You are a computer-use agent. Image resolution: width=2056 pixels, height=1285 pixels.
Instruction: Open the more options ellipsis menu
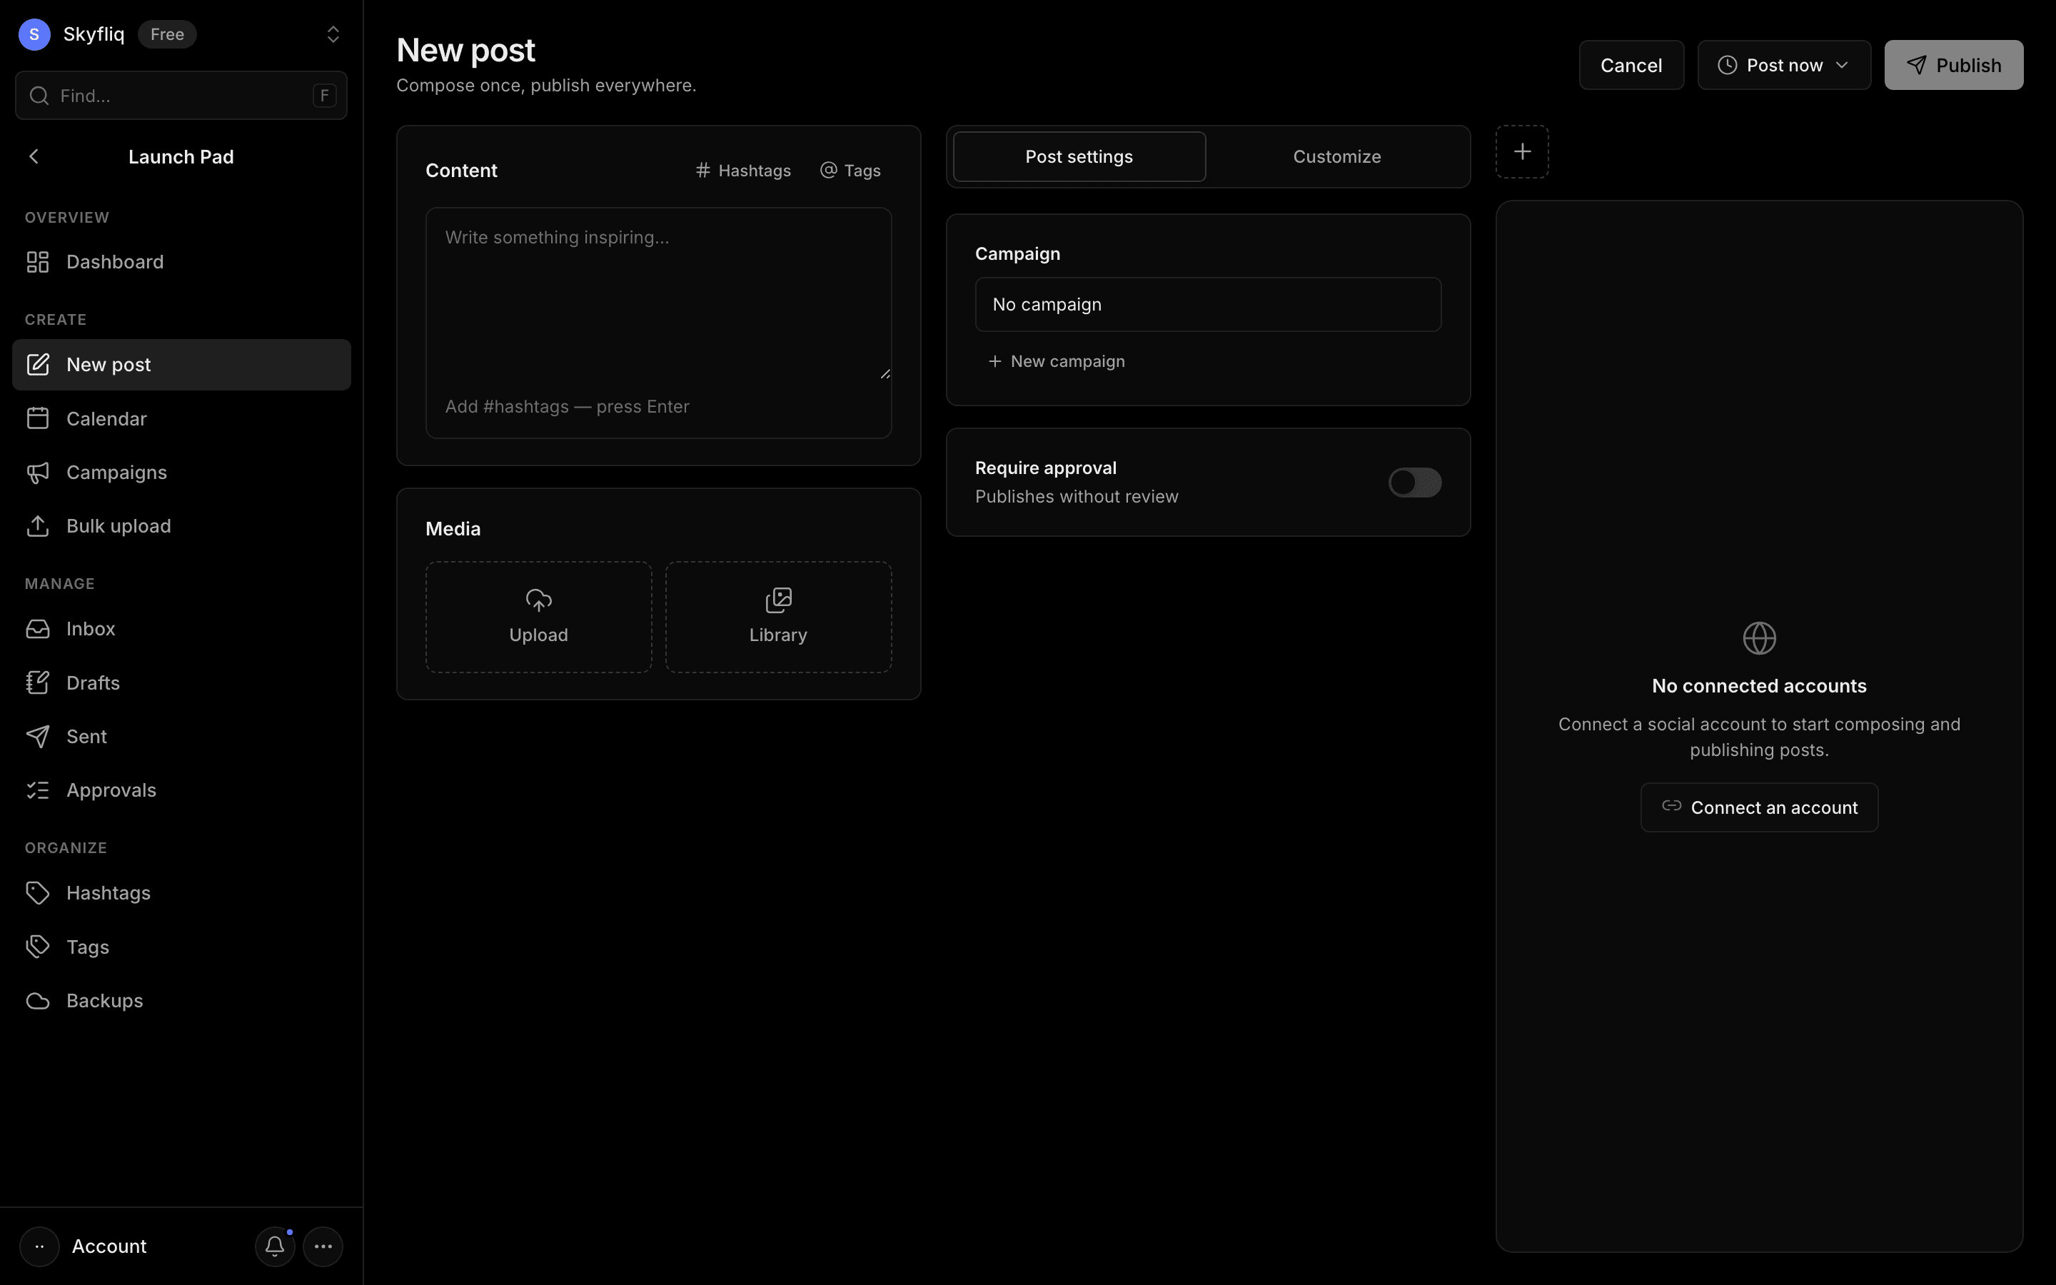[x=323, y=1246]
